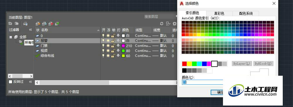Click the 线宽 column header

pyautogui.click(x=157, y=30)
